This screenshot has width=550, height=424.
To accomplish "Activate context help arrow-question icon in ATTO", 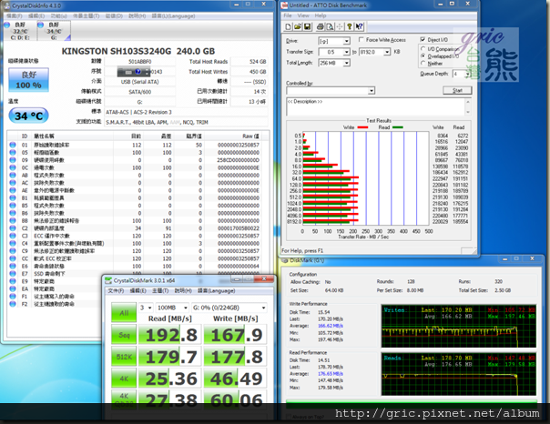I will (x=359, y=26).
